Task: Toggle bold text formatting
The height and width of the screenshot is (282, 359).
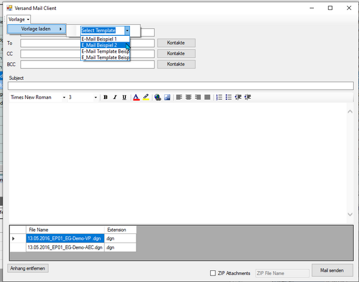Action: pos(105,97)
